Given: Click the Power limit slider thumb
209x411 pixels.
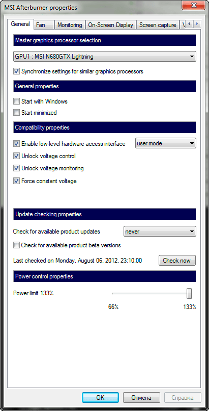Looking at the screenshot, I should click(189, 294).
